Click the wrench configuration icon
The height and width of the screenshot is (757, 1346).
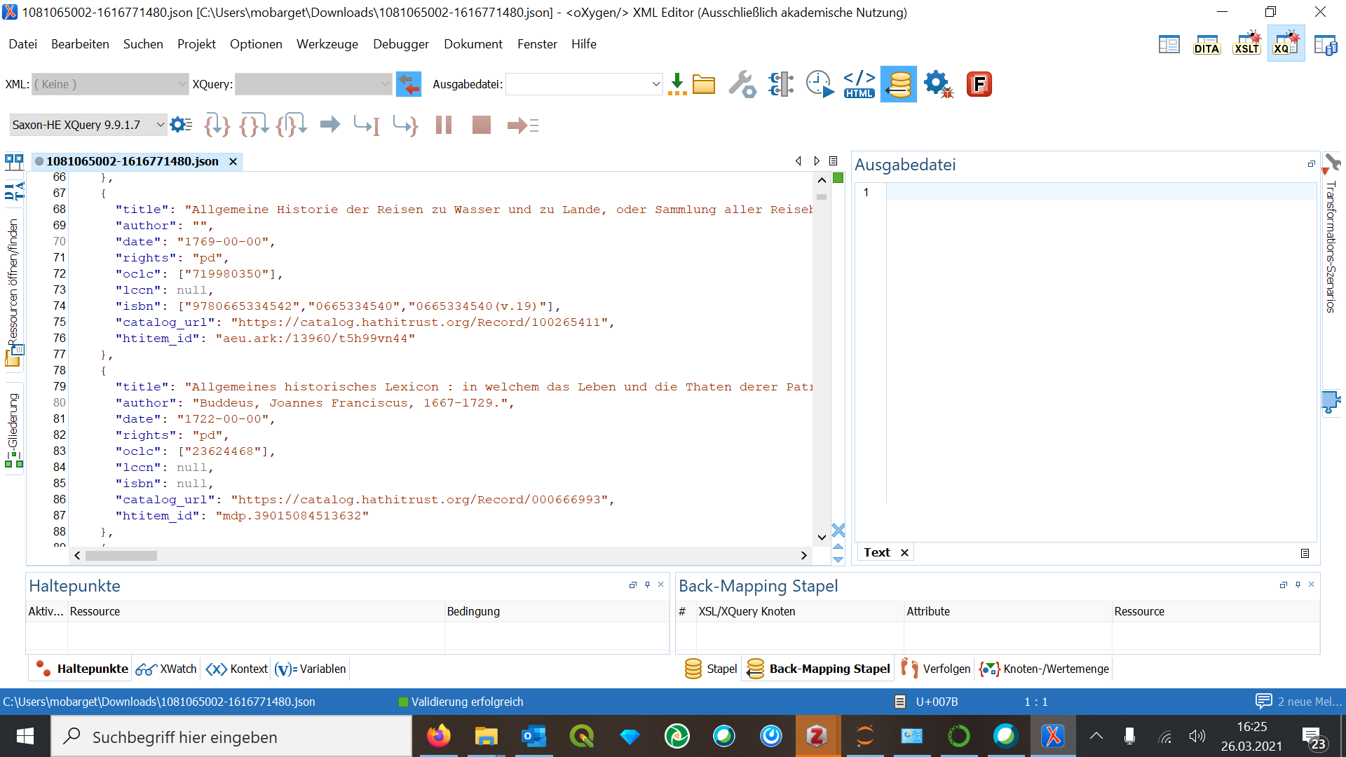tap(742, 84)
